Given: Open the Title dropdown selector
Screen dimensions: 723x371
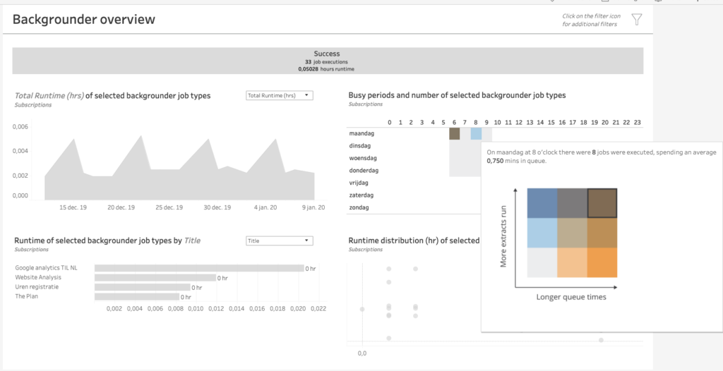Looking at the screenshot, I should pyautogui.click(x=279, y=241).
